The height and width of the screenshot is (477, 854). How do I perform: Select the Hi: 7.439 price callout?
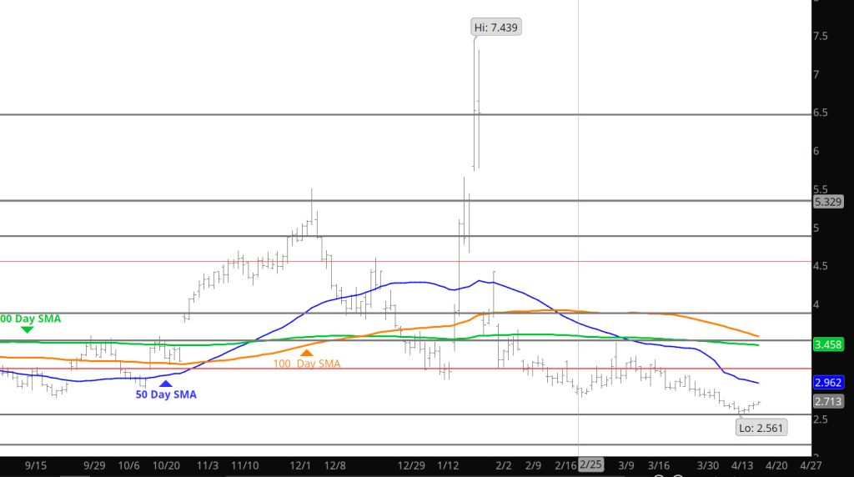497,28
